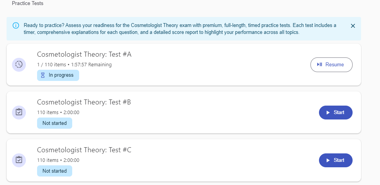This screenshot has width=380, height=185.
Task: Click the clipboard icon for Test #B
Action: pyautogui.click(x=19, y=112)
